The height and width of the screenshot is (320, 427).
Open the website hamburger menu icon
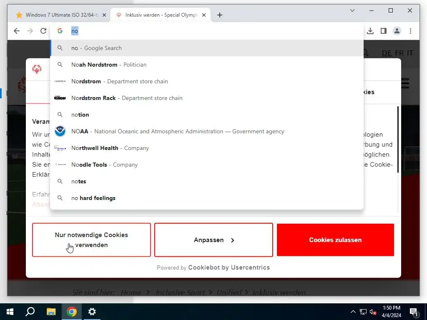coord(405,83)
